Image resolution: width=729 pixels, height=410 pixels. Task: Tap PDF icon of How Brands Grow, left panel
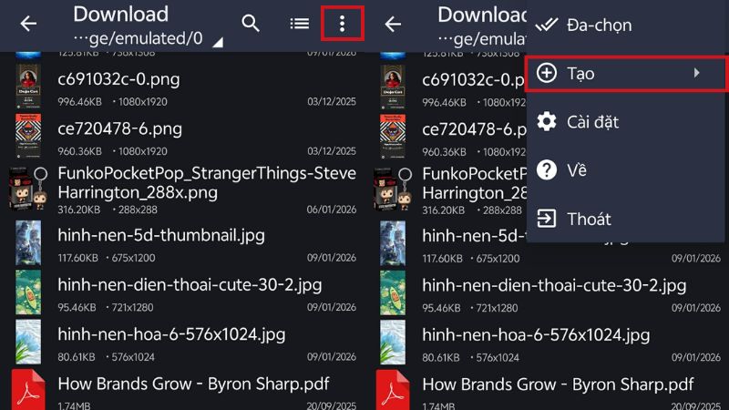coord(28,390)
